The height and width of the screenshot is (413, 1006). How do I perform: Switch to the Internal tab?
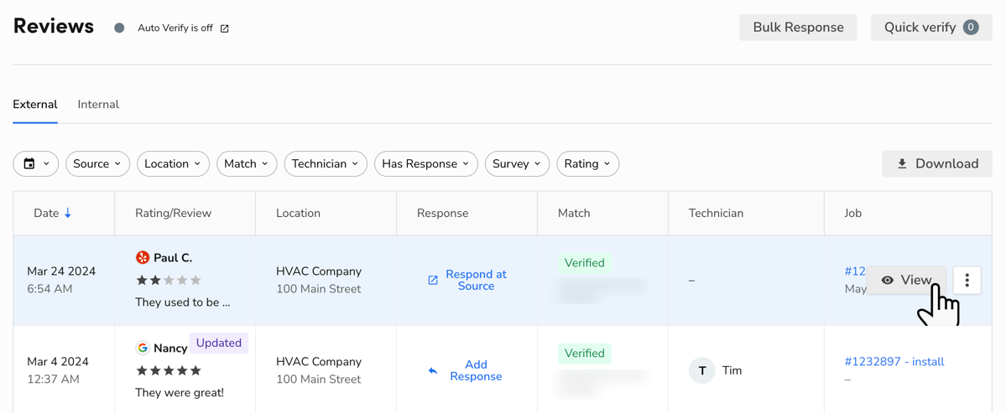(98, 105)
